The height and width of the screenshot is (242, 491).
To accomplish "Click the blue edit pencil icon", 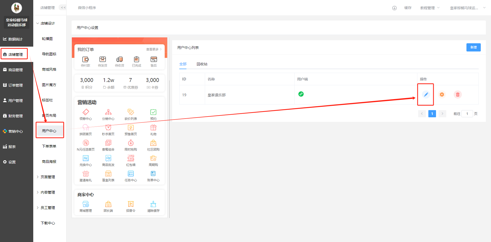I will (426, 94).
